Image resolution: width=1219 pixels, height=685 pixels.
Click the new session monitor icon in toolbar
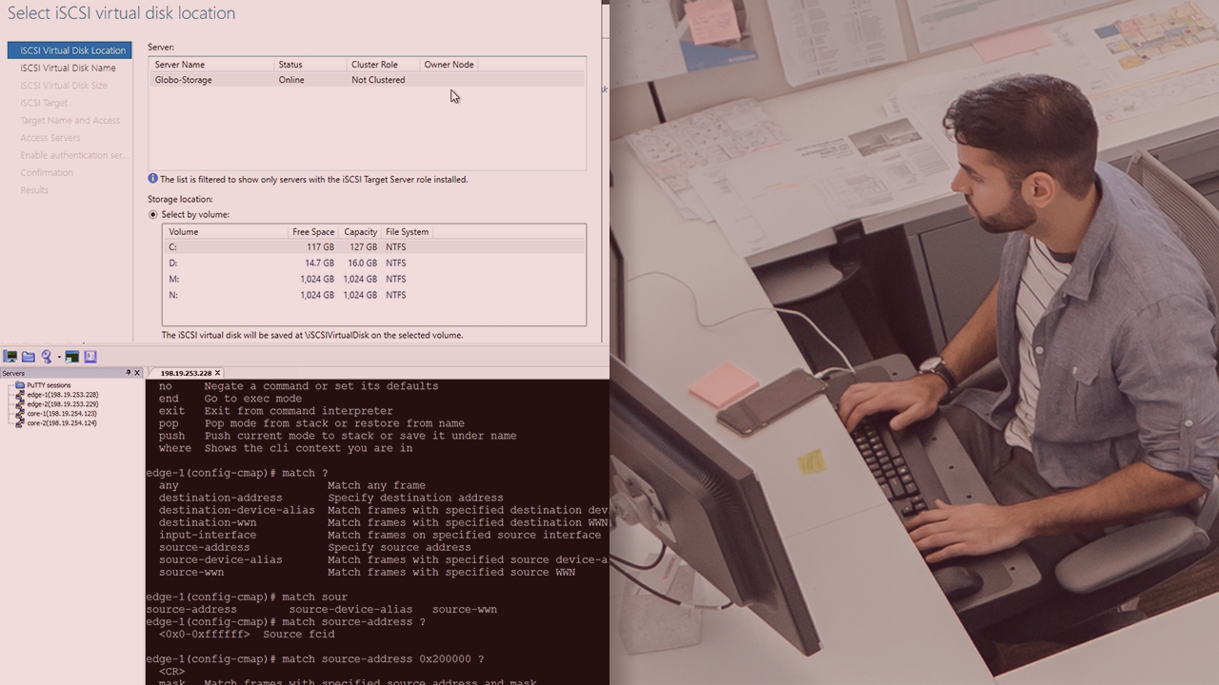pyautogui.click(x=10, y=357)
